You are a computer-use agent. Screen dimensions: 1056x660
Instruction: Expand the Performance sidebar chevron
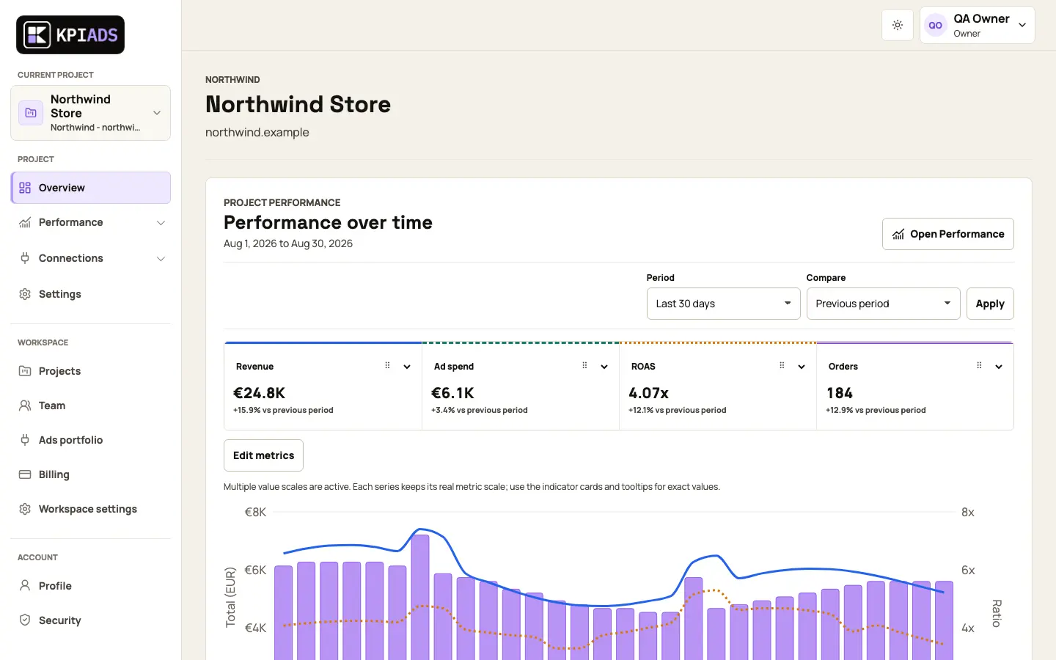tap(161, 223)
